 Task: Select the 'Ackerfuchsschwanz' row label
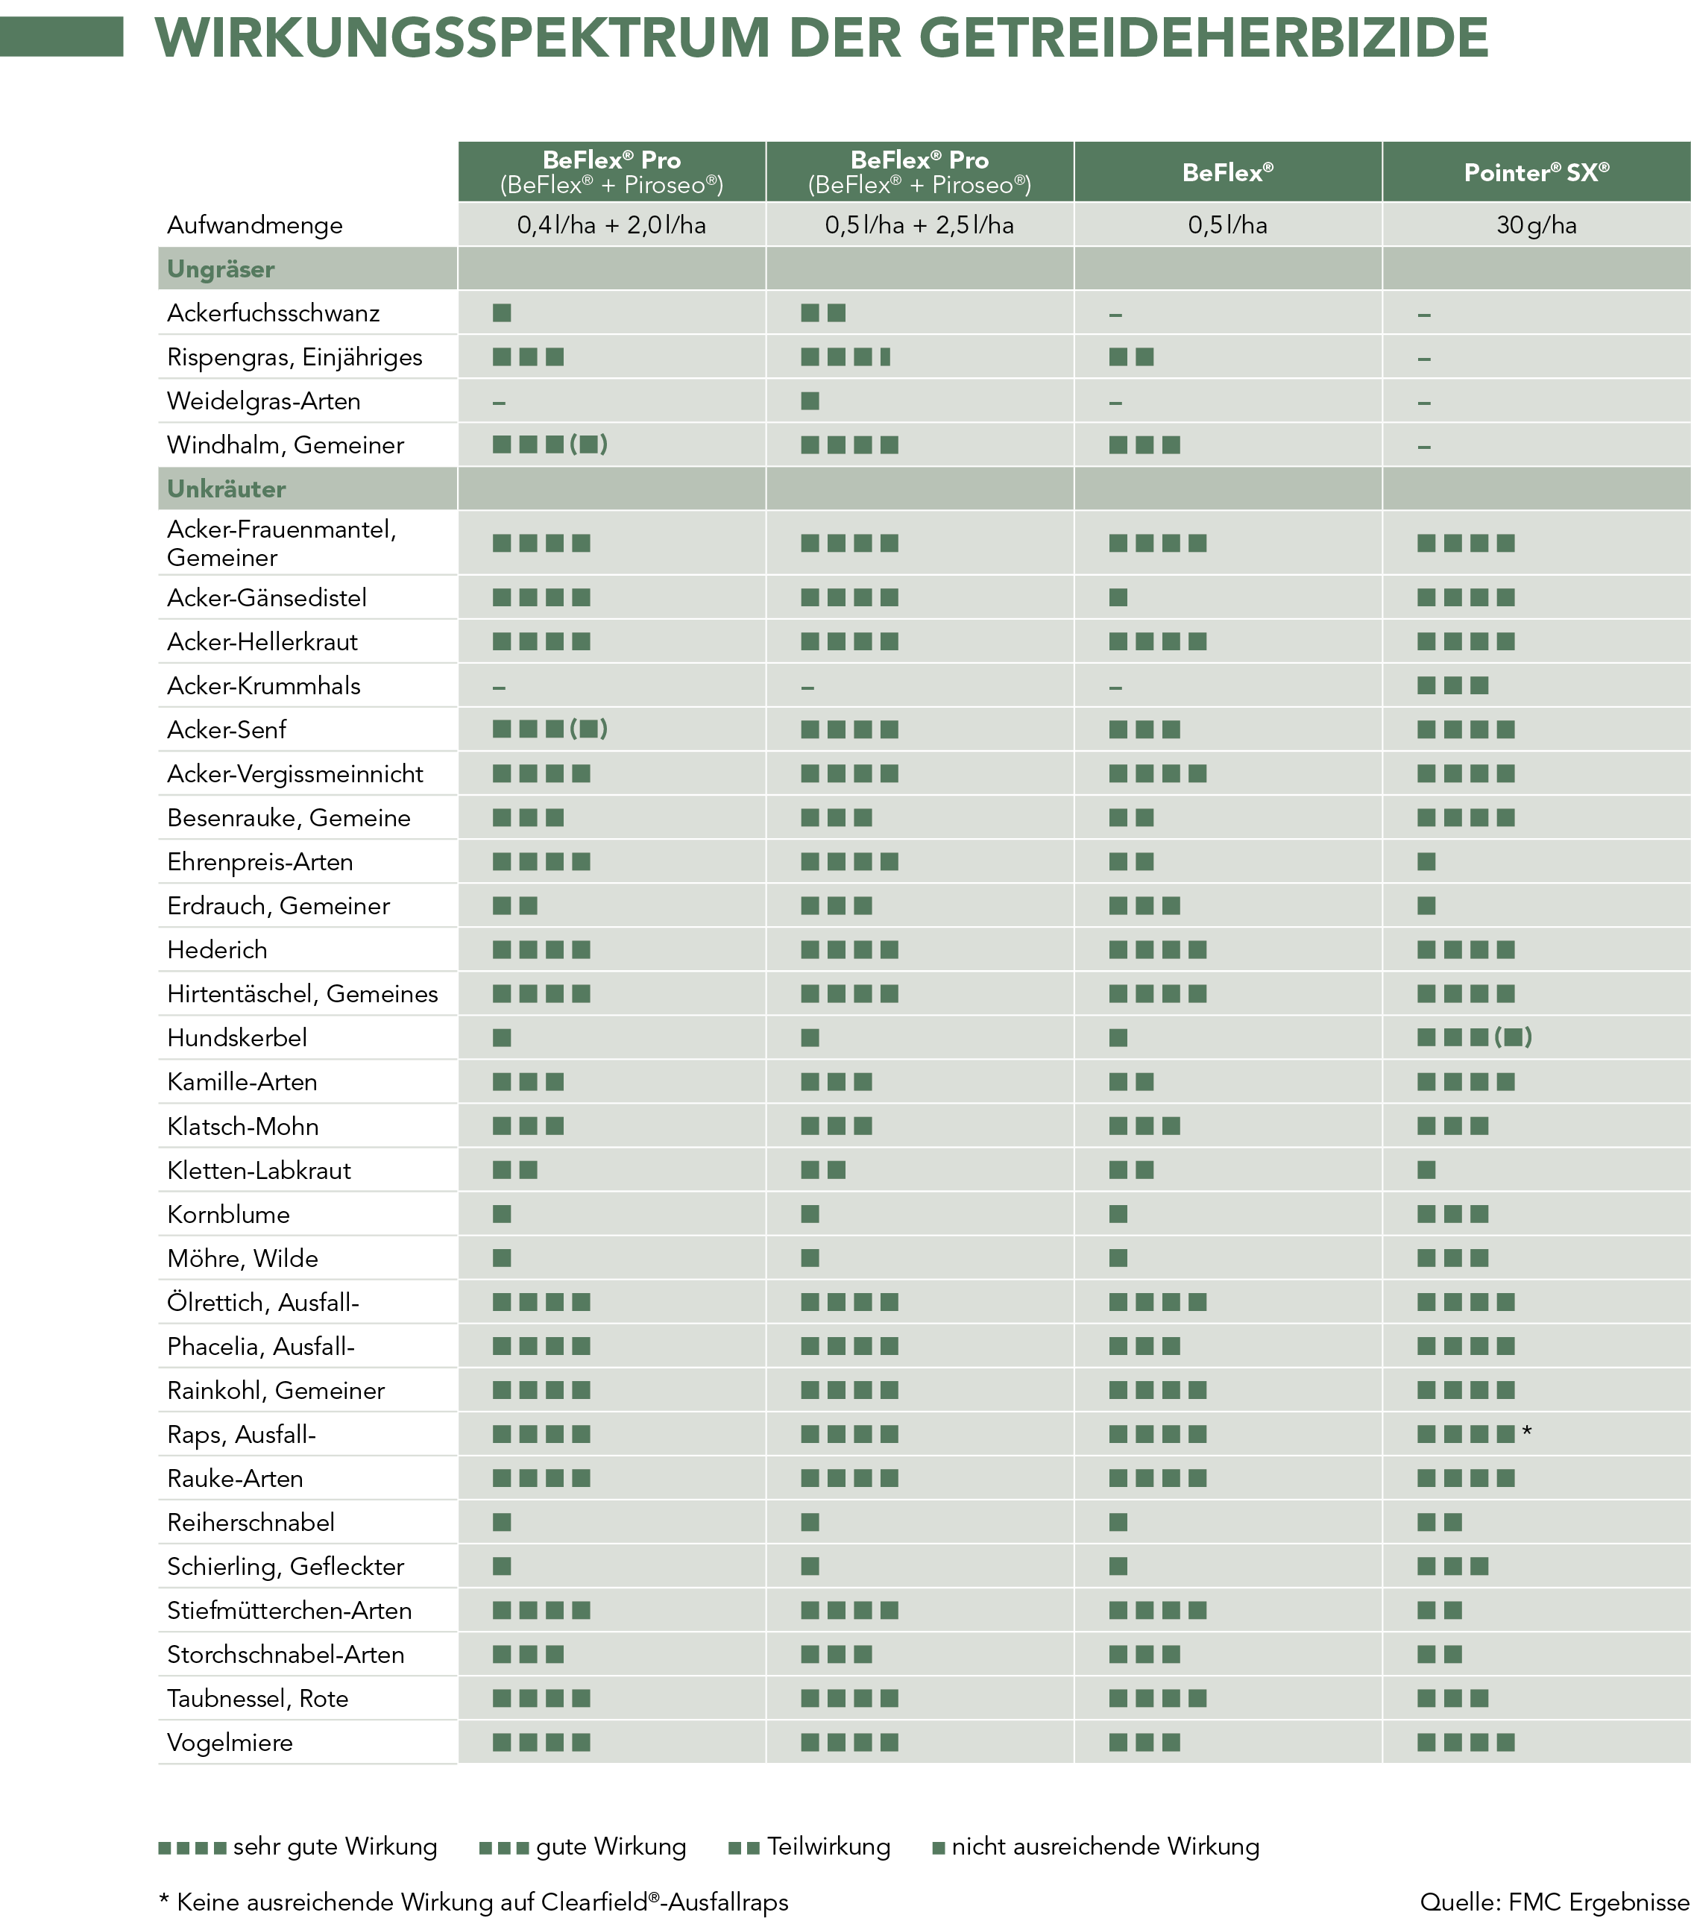(x=274, y=313)
